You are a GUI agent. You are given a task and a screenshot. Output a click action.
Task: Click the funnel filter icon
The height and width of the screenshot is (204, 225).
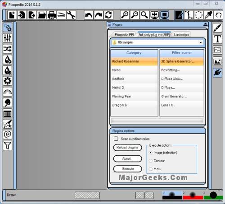click(7, 145)
